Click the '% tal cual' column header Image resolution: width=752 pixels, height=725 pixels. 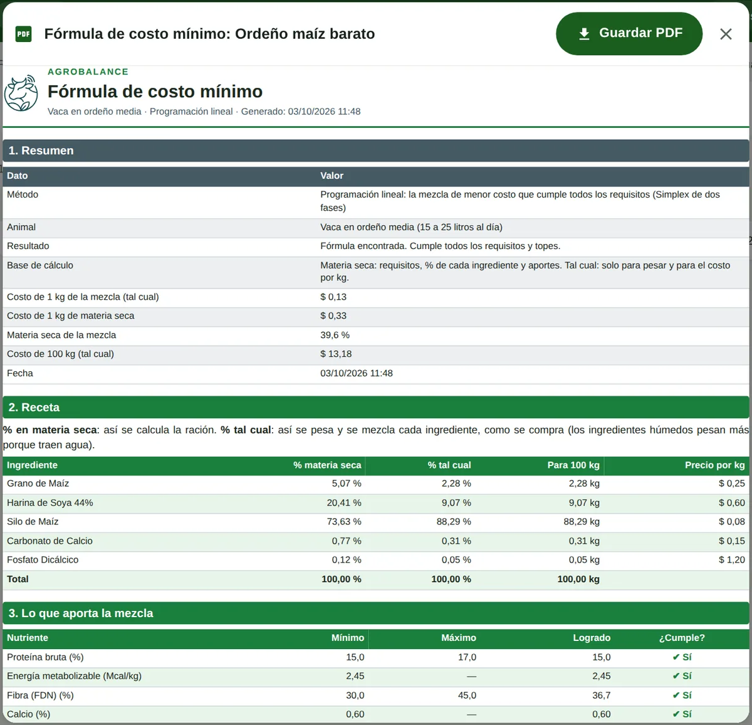(449, 465)
